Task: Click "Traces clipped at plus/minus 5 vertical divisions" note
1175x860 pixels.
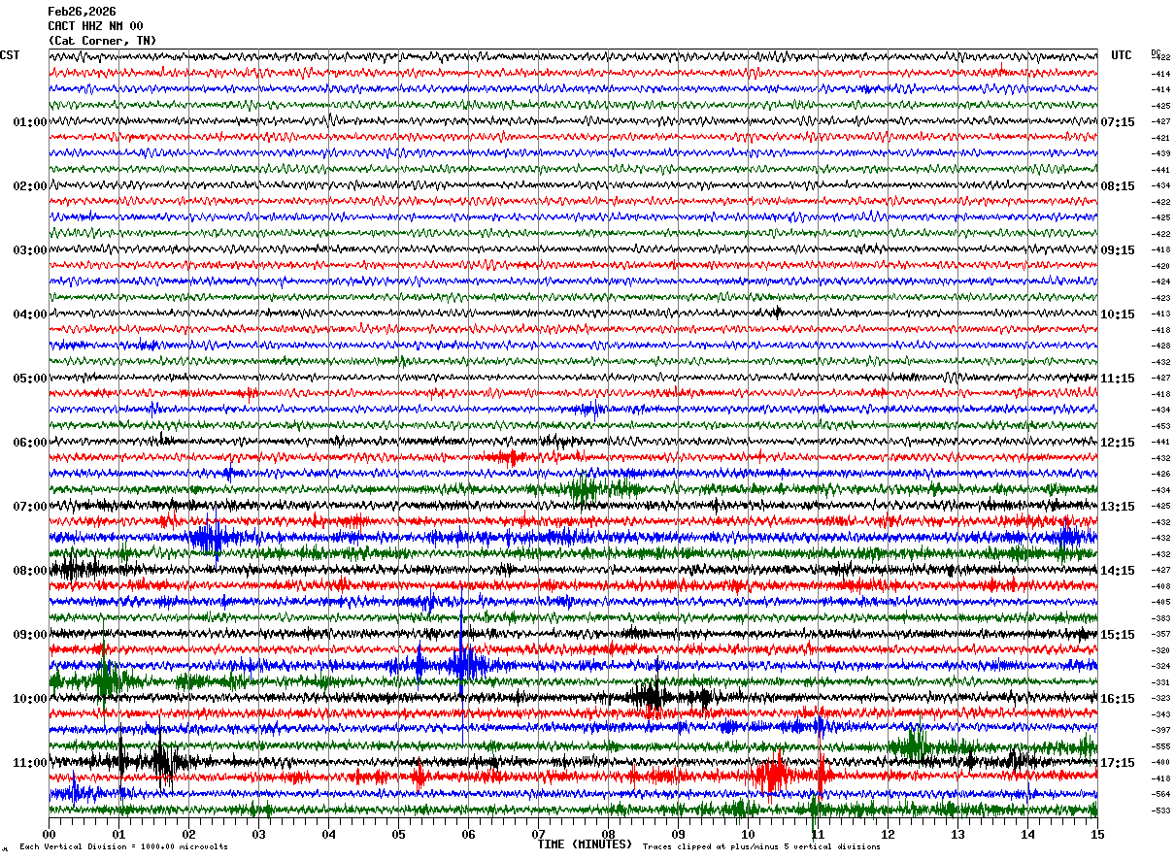Action: tap(761, 846)
